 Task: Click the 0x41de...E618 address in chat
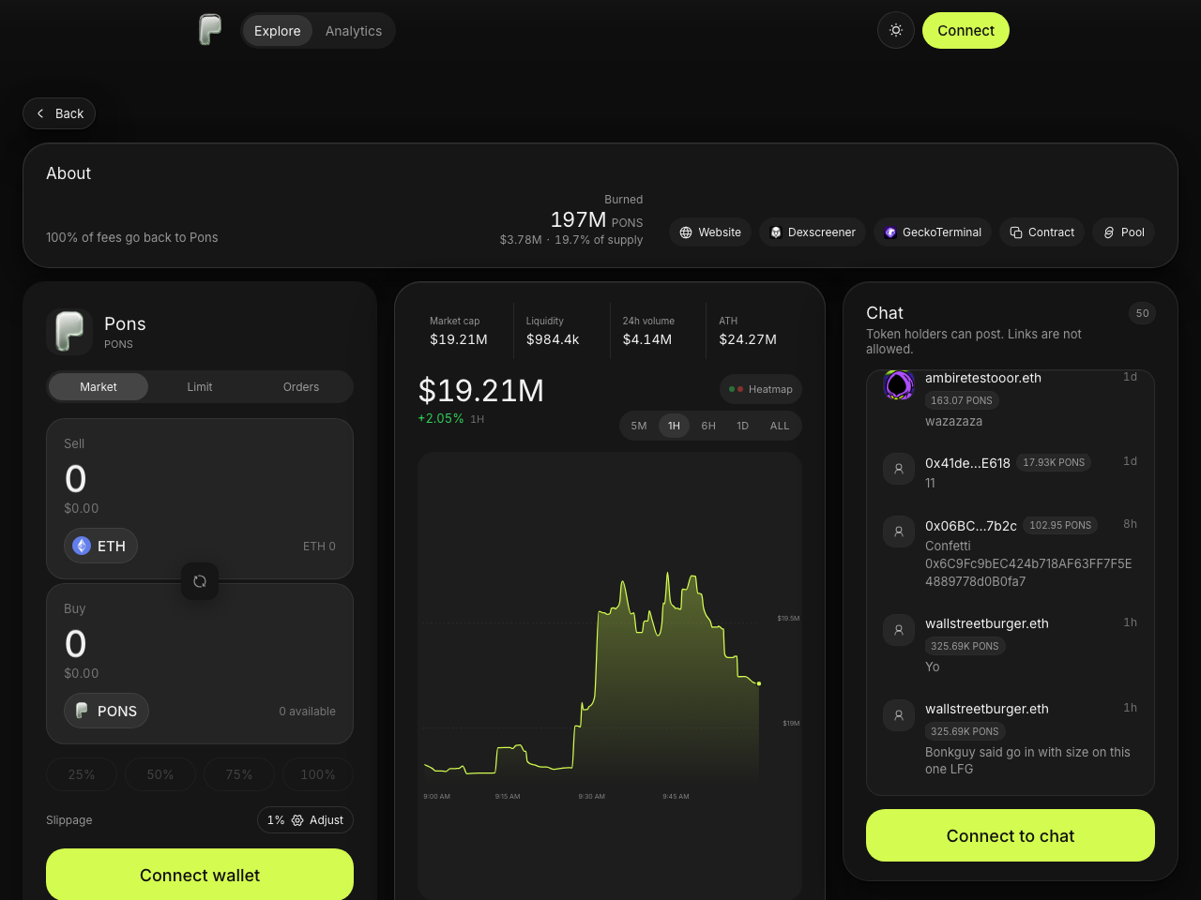(967, 463)
